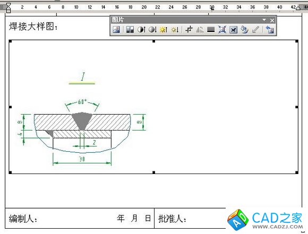Click the 60° angle dimension in drawing
The height and width of the screenshot is (234, 308).
point(82,102)
